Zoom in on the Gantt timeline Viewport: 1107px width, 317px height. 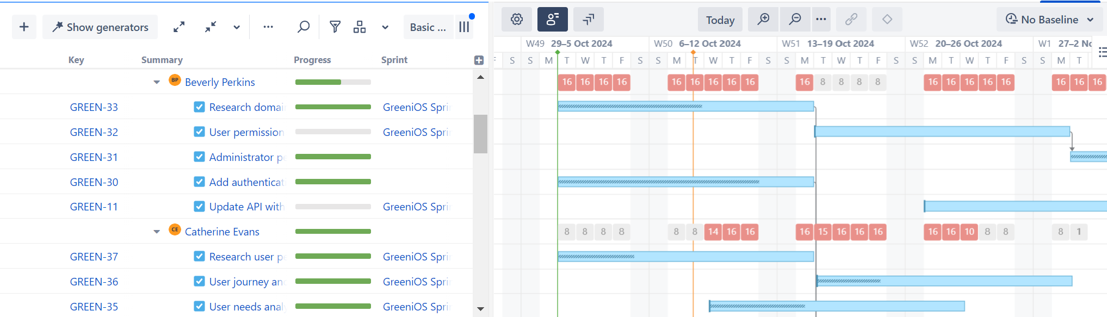(x=763, y=20)
